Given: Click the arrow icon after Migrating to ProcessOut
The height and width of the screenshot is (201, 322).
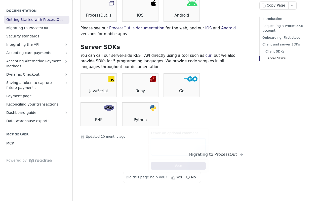Looking at the screenshot, I should point(242,154).
